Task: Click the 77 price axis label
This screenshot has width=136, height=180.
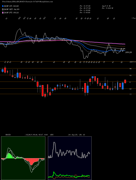Action: pyautogui.click(x=130, y=94)
